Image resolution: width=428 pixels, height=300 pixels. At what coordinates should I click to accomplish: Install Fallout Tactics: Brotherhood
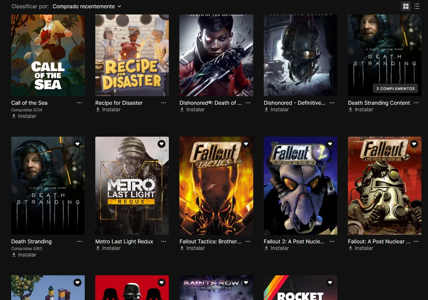click(x=192, y=248)
